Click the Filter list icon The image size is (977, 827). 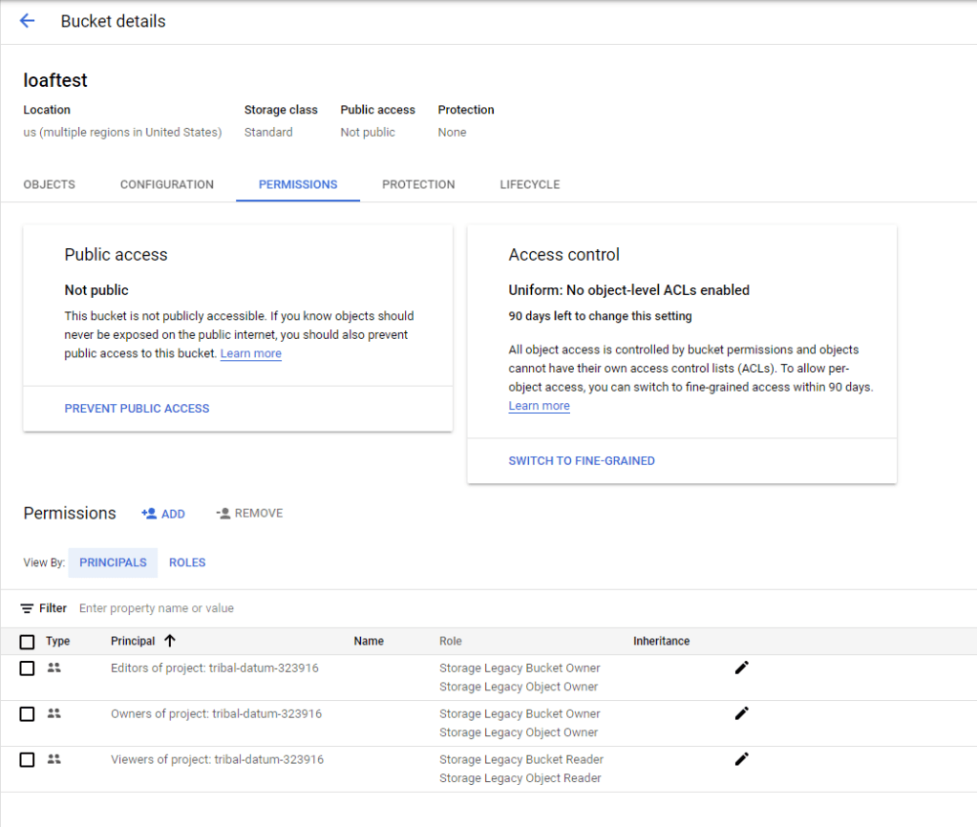point(27,608)
